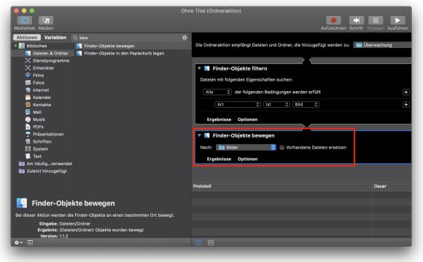Open the Nach Bilder folder dropdown
This screenshot has width=423, height=262.
[246, 147]
